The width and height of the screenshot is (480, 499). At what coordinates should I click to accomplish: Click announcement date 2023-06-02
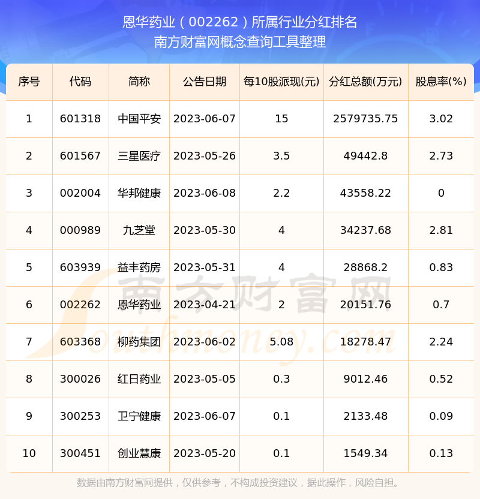click(x=205, y=342)
